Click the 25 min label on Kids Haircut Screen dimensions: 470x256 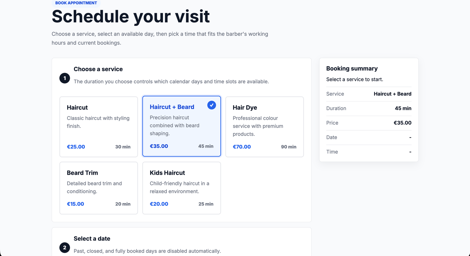point(206,204)
